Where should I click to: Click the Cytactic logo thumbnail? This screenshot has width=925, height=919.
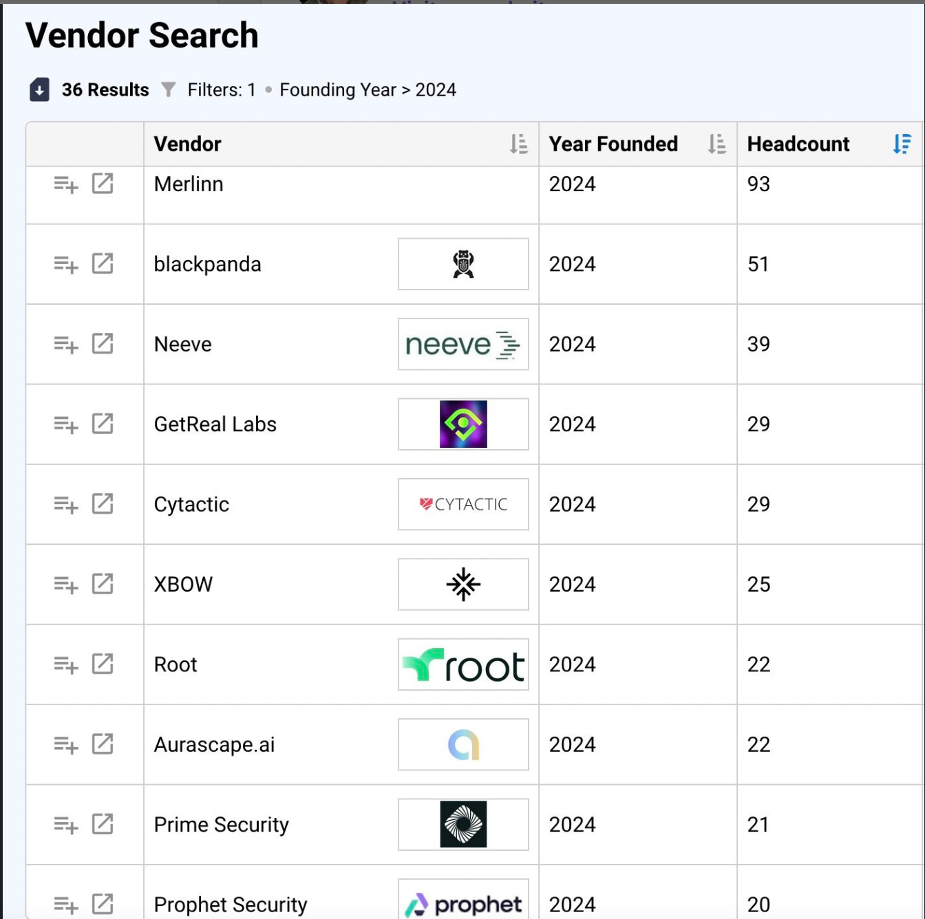463,504
